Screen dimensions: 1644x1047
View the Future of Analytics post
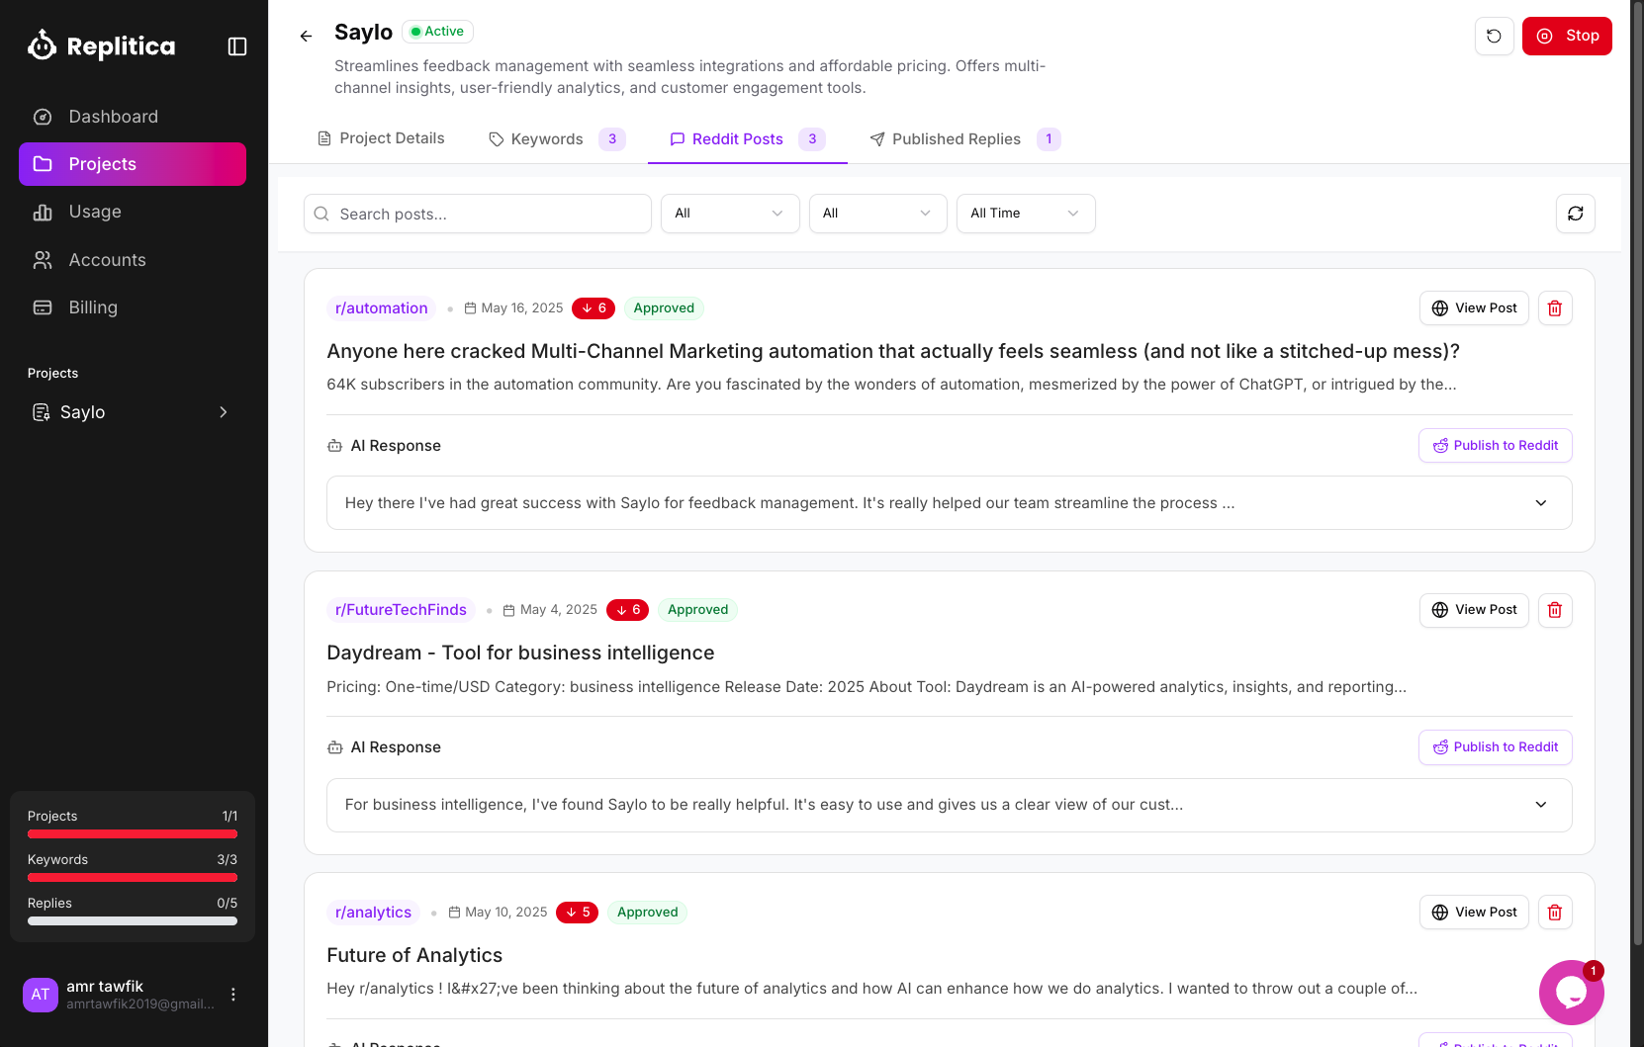(1474, 913)
